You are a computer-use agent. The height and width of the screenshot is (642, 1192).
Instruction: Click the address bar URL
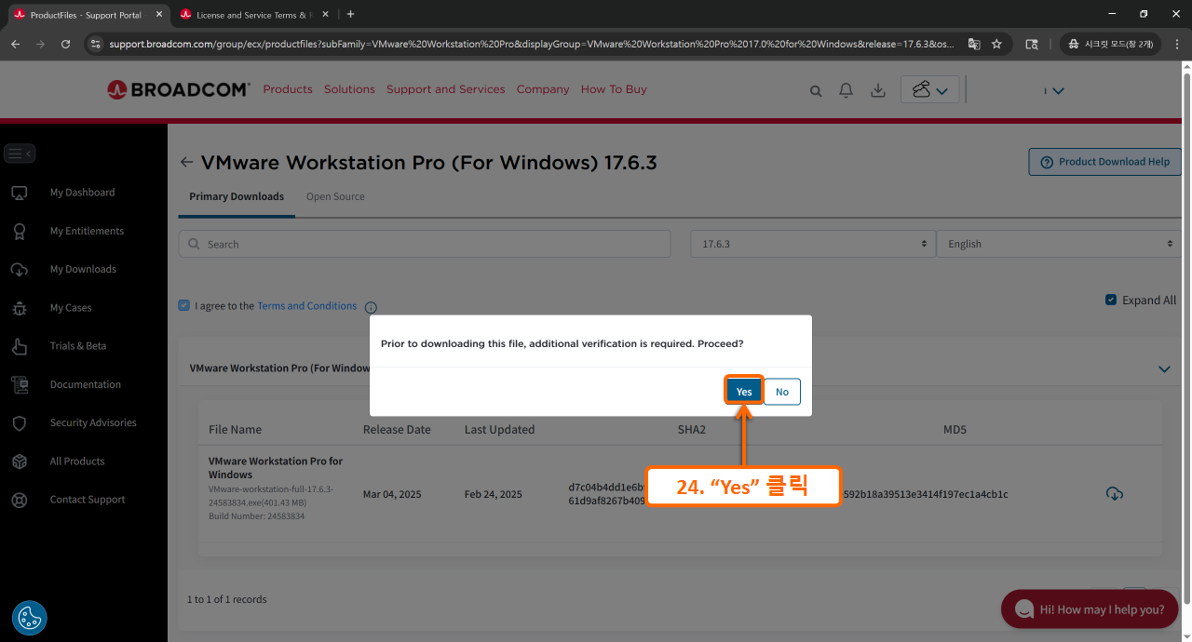pyautogui.click(x=531, y=44)
